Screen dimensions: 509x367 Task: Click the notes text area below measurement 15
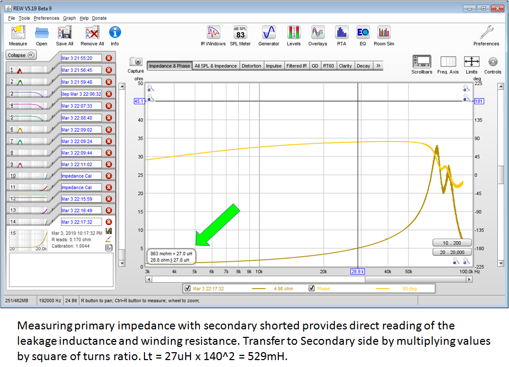point(61,270)
